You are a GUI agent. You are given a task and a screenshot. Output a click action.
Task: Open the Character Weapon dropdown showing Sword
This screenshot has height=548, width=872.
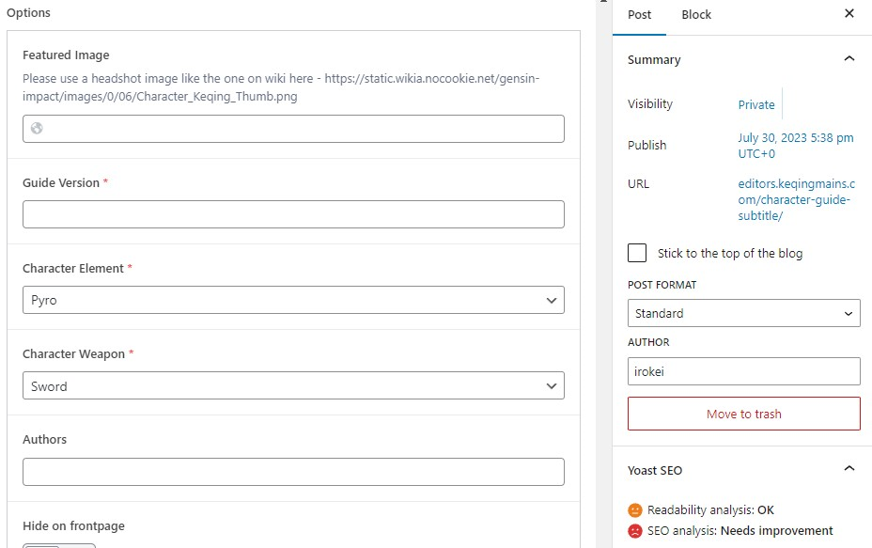292,385
